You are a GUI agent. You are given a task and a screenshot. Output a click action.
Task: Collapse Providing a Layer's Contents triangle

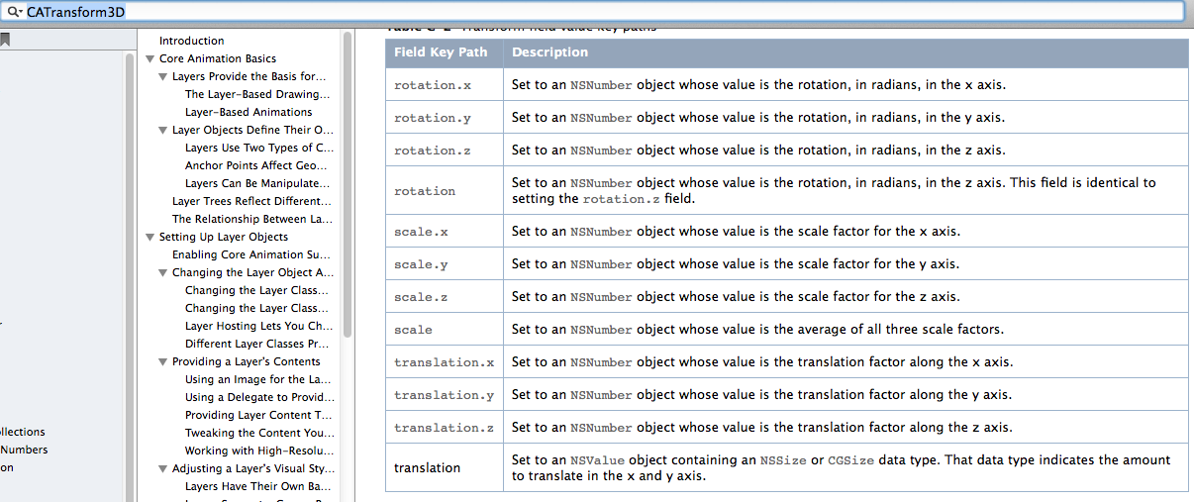click(163, 362)
